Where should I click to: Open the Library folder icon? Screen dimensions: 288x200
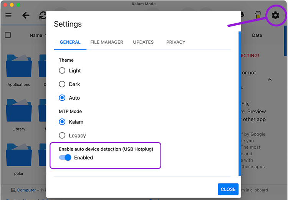pos(19,111)
